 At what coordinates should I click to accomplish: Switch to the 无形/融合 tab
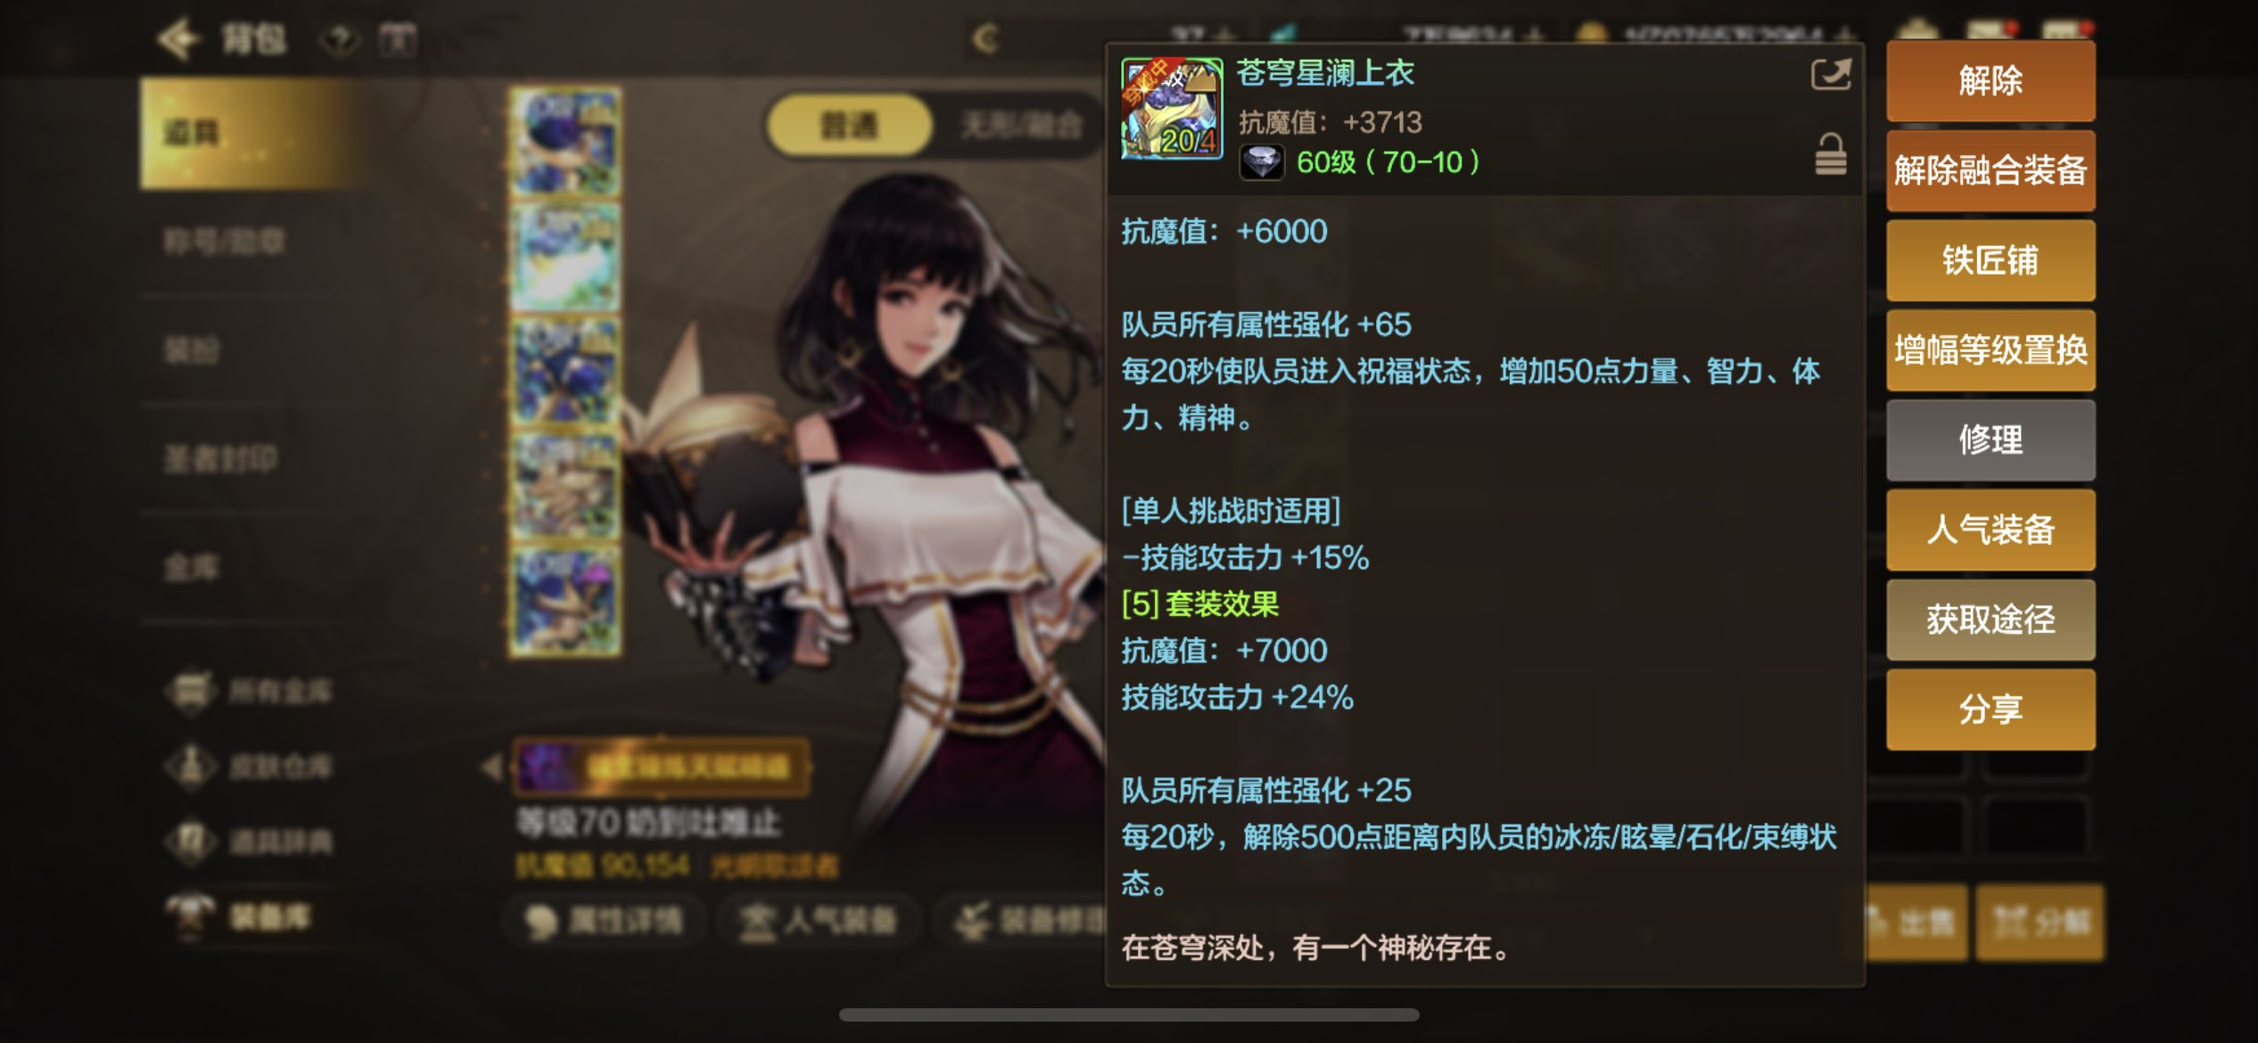[1021, 126]
